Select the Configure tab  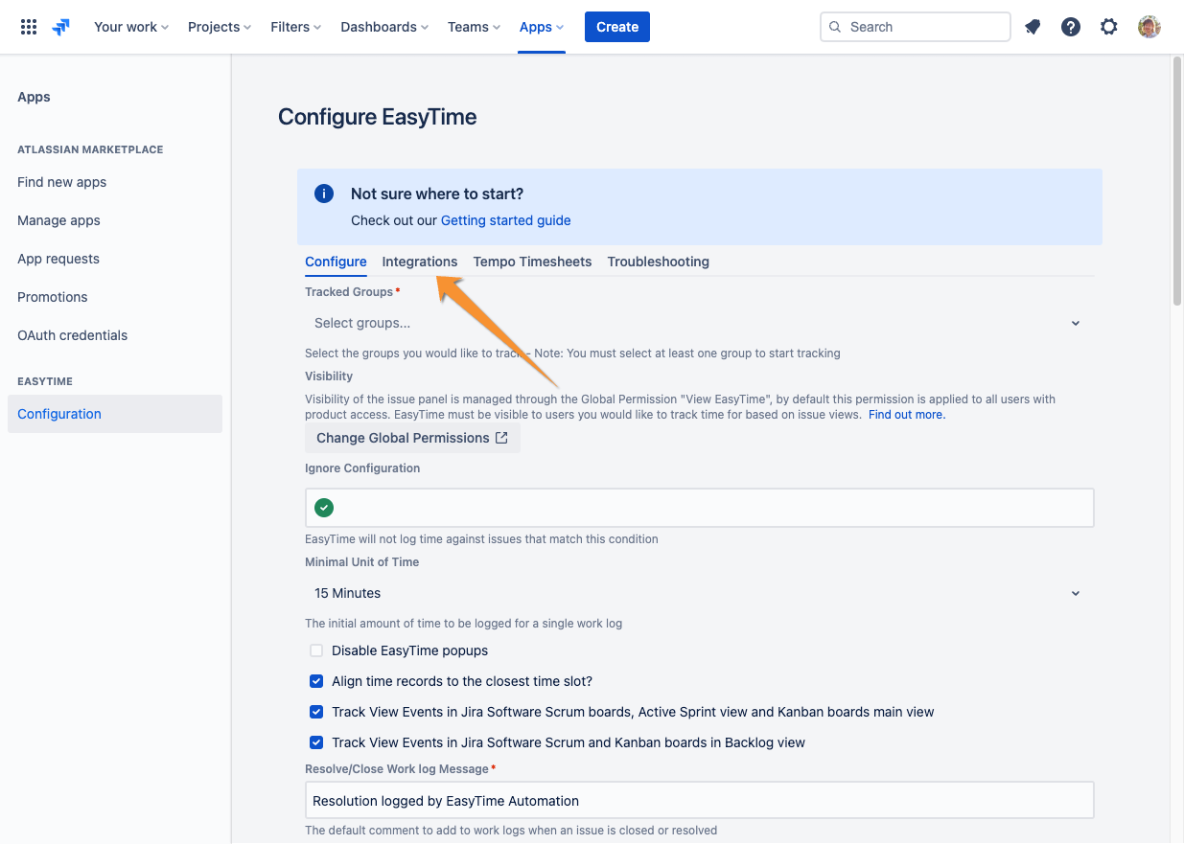pos(336,262)
